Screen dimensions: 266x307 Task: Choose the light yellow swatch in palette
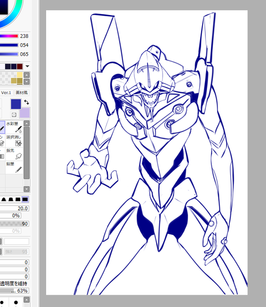[x=19, y=75]
